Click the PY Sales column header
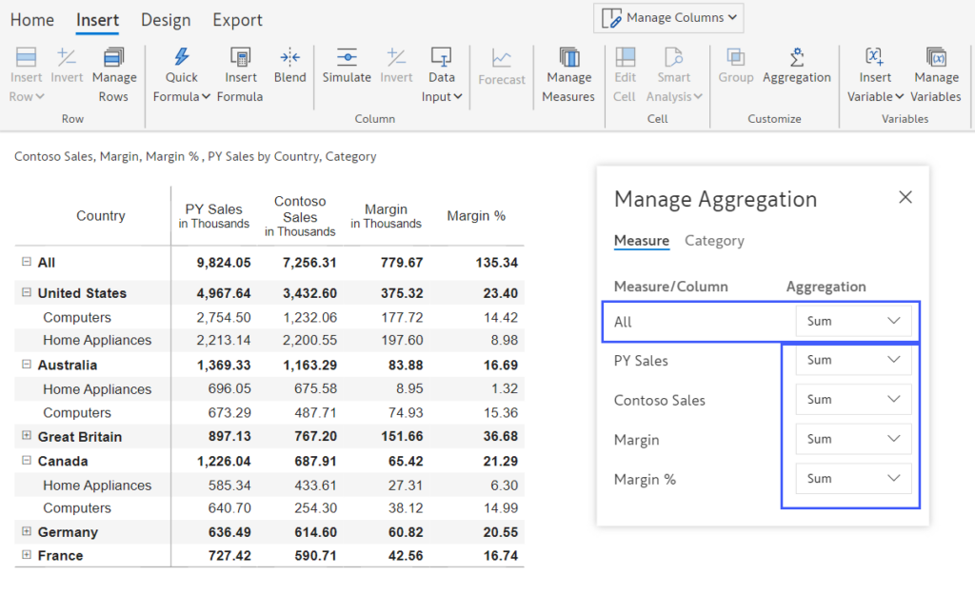This screenshot has height=595, width=975. click(x=214, y=216)
